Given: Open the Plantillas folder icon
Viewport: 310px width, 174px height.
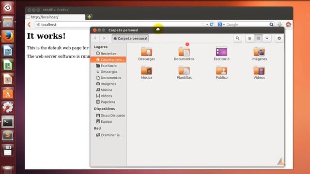Looking at the screenshot, I should [x=184, y=70].
